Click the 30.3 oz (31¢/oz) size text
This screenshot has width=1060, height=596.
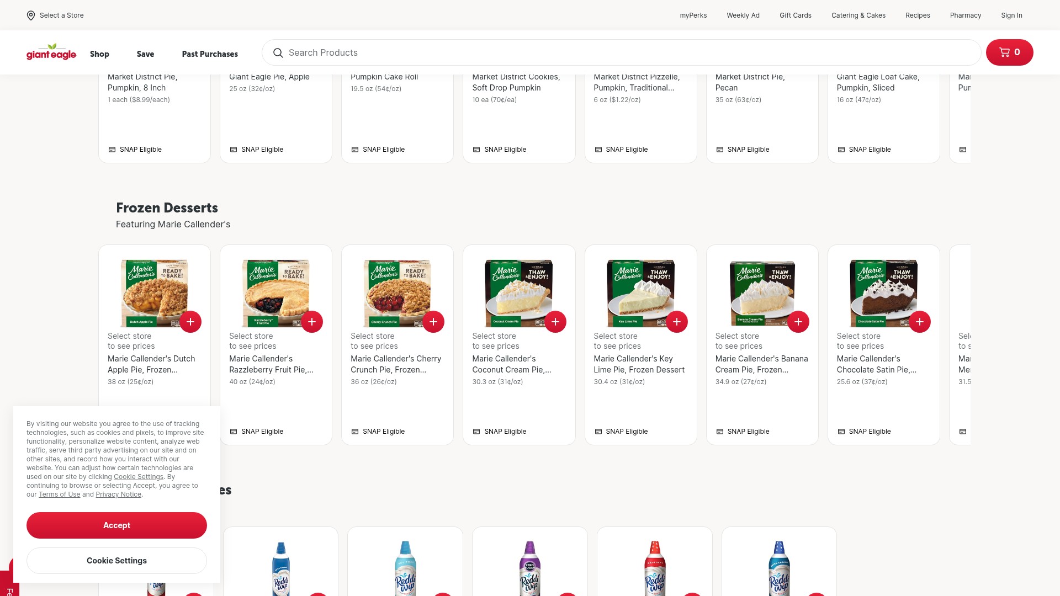click(497, 382)
